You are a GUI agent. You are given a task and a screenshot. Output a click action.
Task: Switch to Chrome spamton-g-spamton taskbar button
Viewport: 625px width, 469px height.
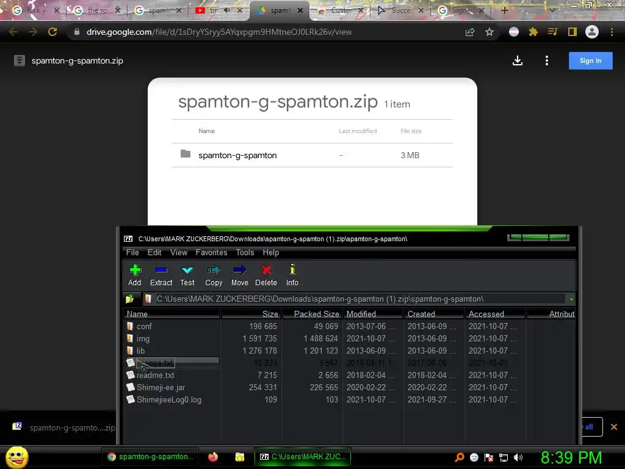click(150, 457)
